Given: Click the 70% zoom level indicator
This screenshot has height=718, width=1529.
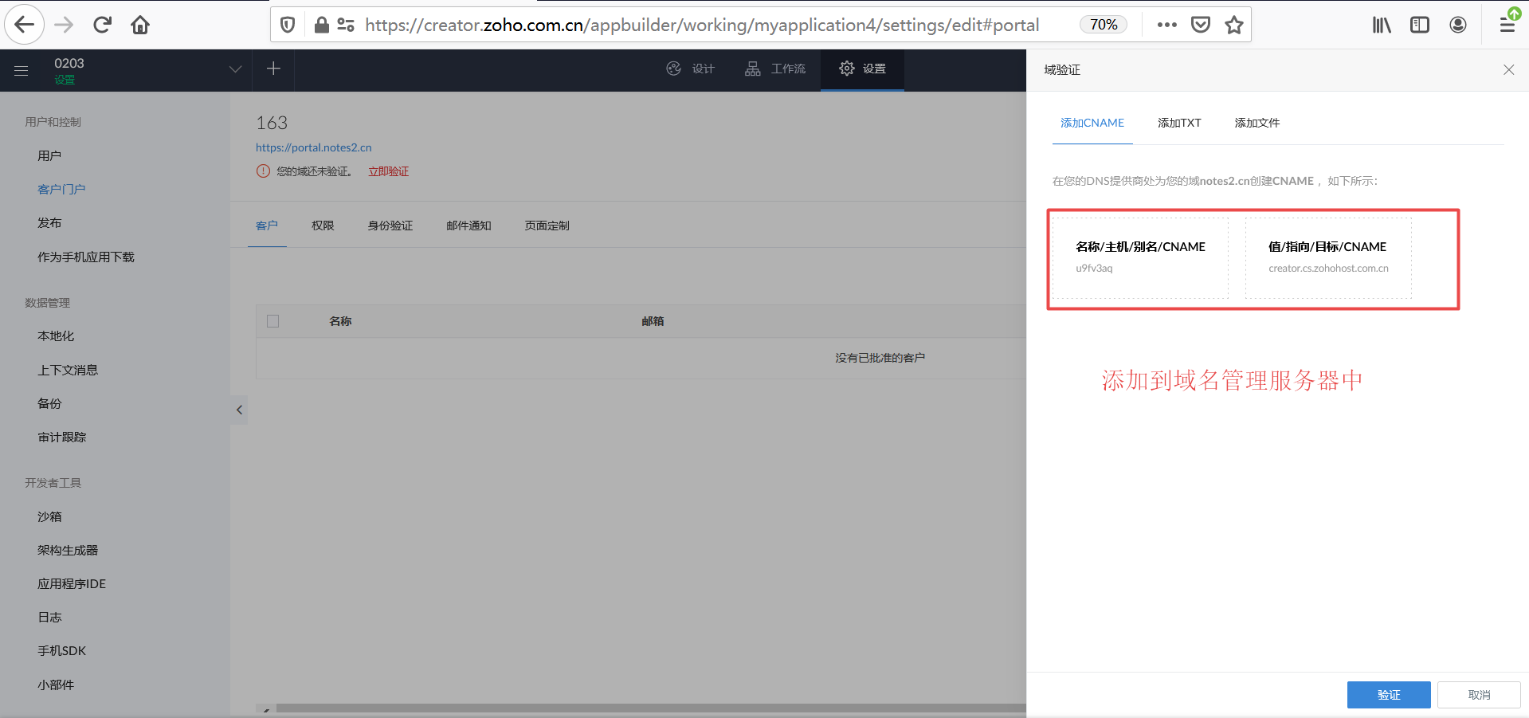Looking at the screenshot, I should point(1104,25).
